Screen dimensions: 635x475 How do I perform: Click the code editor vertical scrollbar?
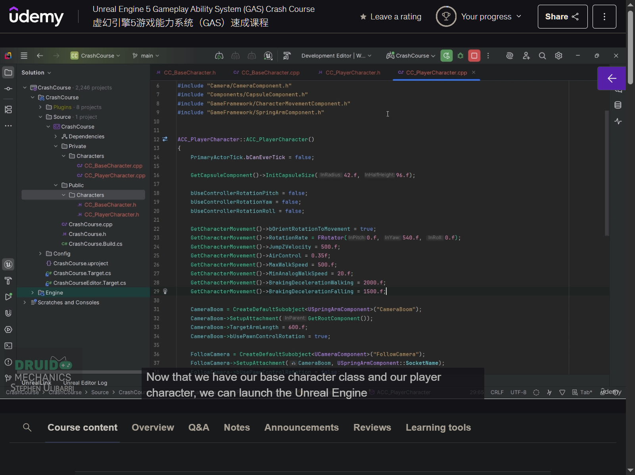[x=606, y=173]
